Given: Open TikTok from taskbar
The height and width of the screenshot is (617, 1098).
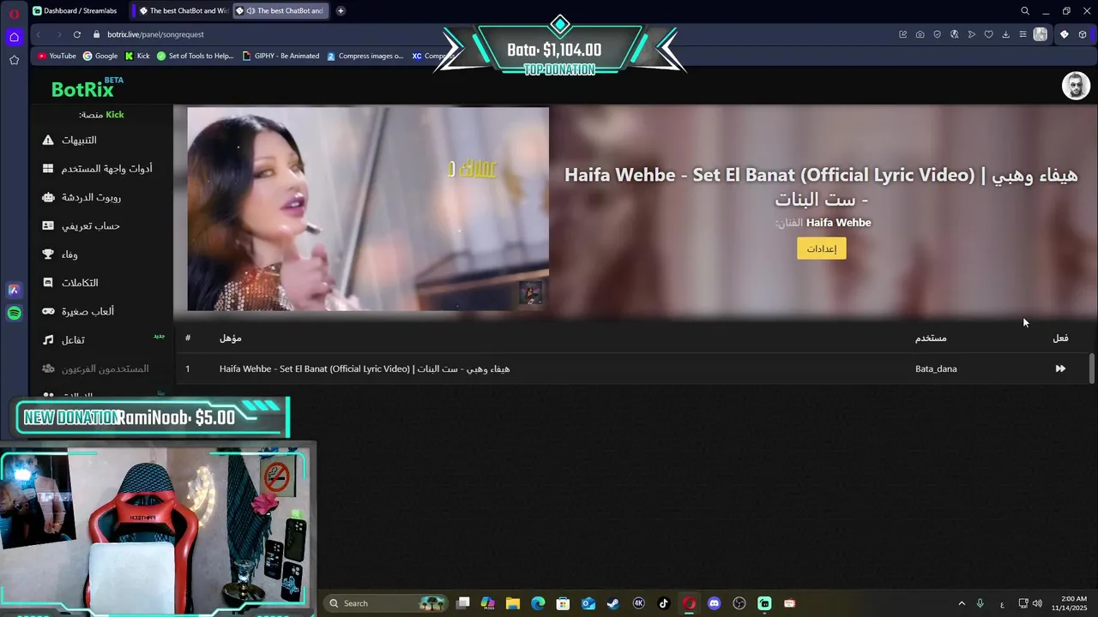Looking at the screenshot, I should [x=663, y=603].
